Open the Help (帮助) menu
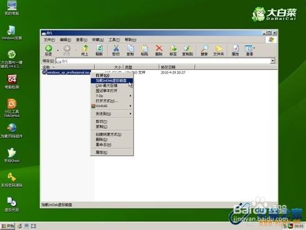The height and width of the screenshot is (230, 306). pos(130,39)
